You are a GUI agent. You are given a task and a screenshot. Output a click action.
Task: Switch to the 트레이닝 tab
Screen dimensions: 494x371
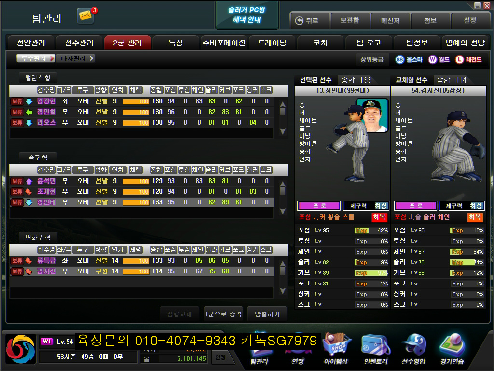[272, 43]
